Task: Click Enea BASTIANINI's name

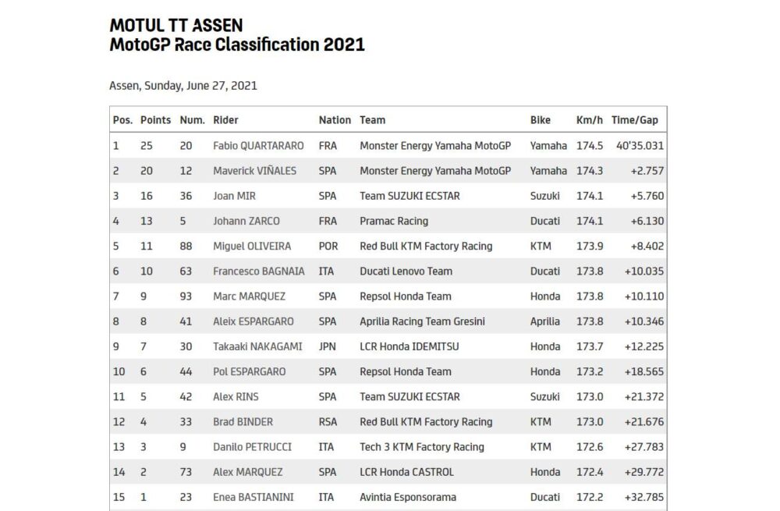Action: [x=253, y=497]
